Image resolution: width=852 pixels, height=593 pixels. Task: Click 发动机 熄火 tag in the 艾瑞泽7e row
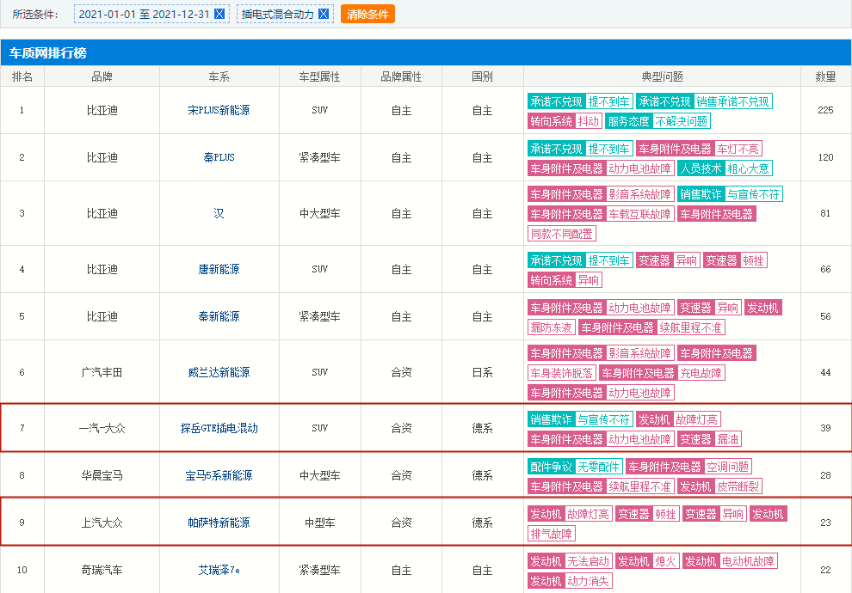[647, 561]
